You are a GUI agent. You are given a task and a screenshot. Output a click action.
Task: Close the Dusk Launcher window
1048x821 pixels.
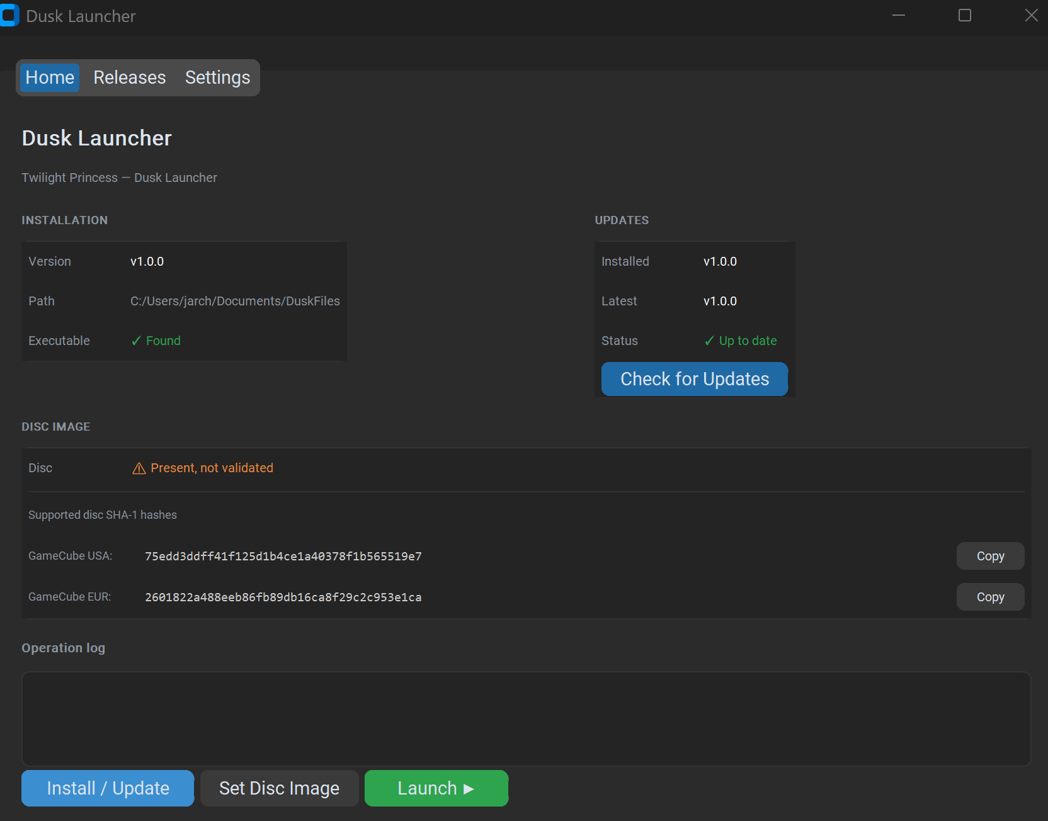(x=1031, y=15)
